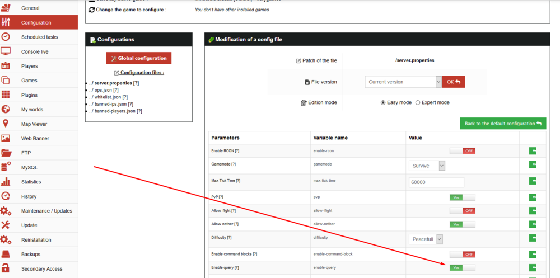Click the Statistics bar chart icon
Screen dimensions: 560x278
pyautogui.click(x=6, y=182)
